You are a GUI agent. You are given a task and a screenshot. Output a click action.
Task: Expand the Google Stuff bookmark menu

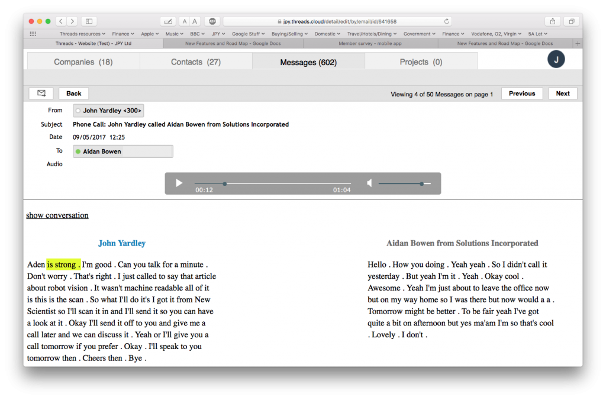tap(248, 34)
